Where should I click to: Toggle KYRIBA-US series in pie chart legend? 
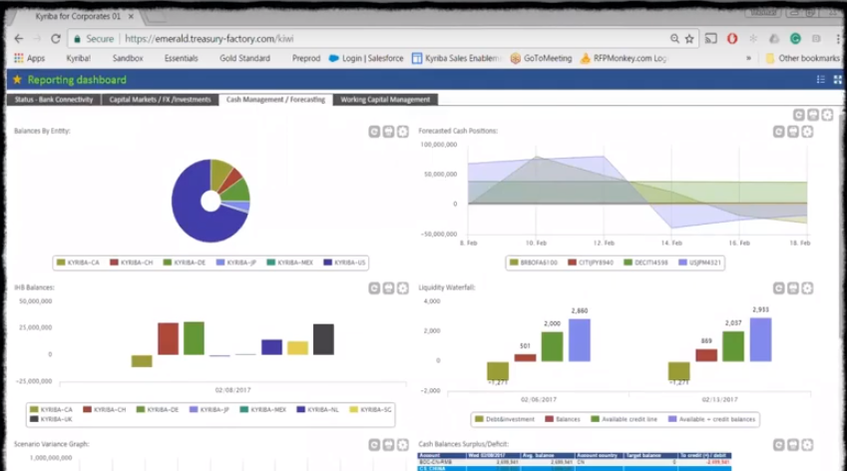pos(344,262)
